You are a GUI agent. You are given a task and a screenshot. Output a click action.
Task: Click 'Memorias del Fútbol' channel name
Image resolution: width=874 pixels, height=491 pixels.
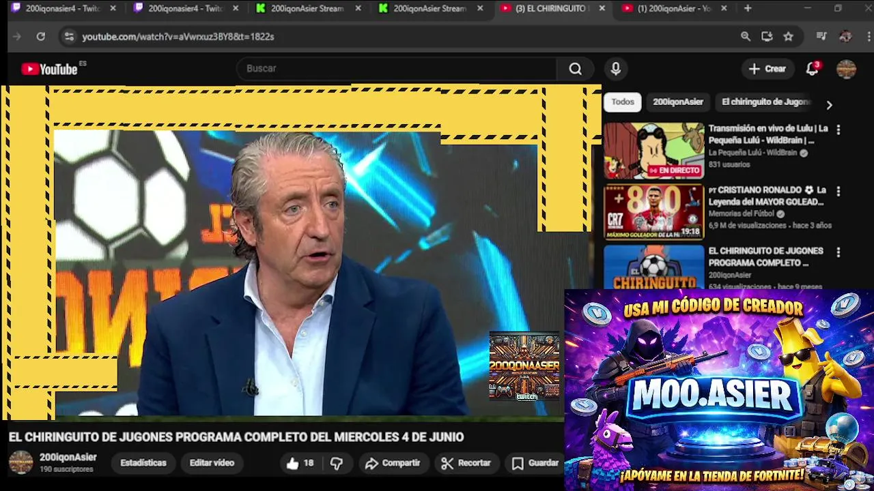741,213
